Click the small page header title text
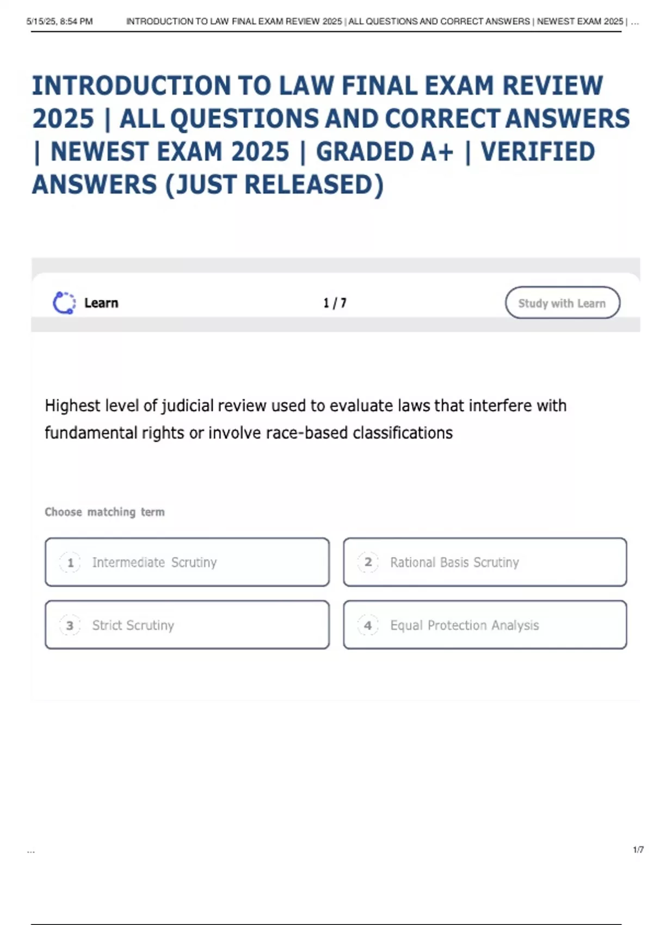Viewport: 653px width, 925px height. tap(375, 22)
